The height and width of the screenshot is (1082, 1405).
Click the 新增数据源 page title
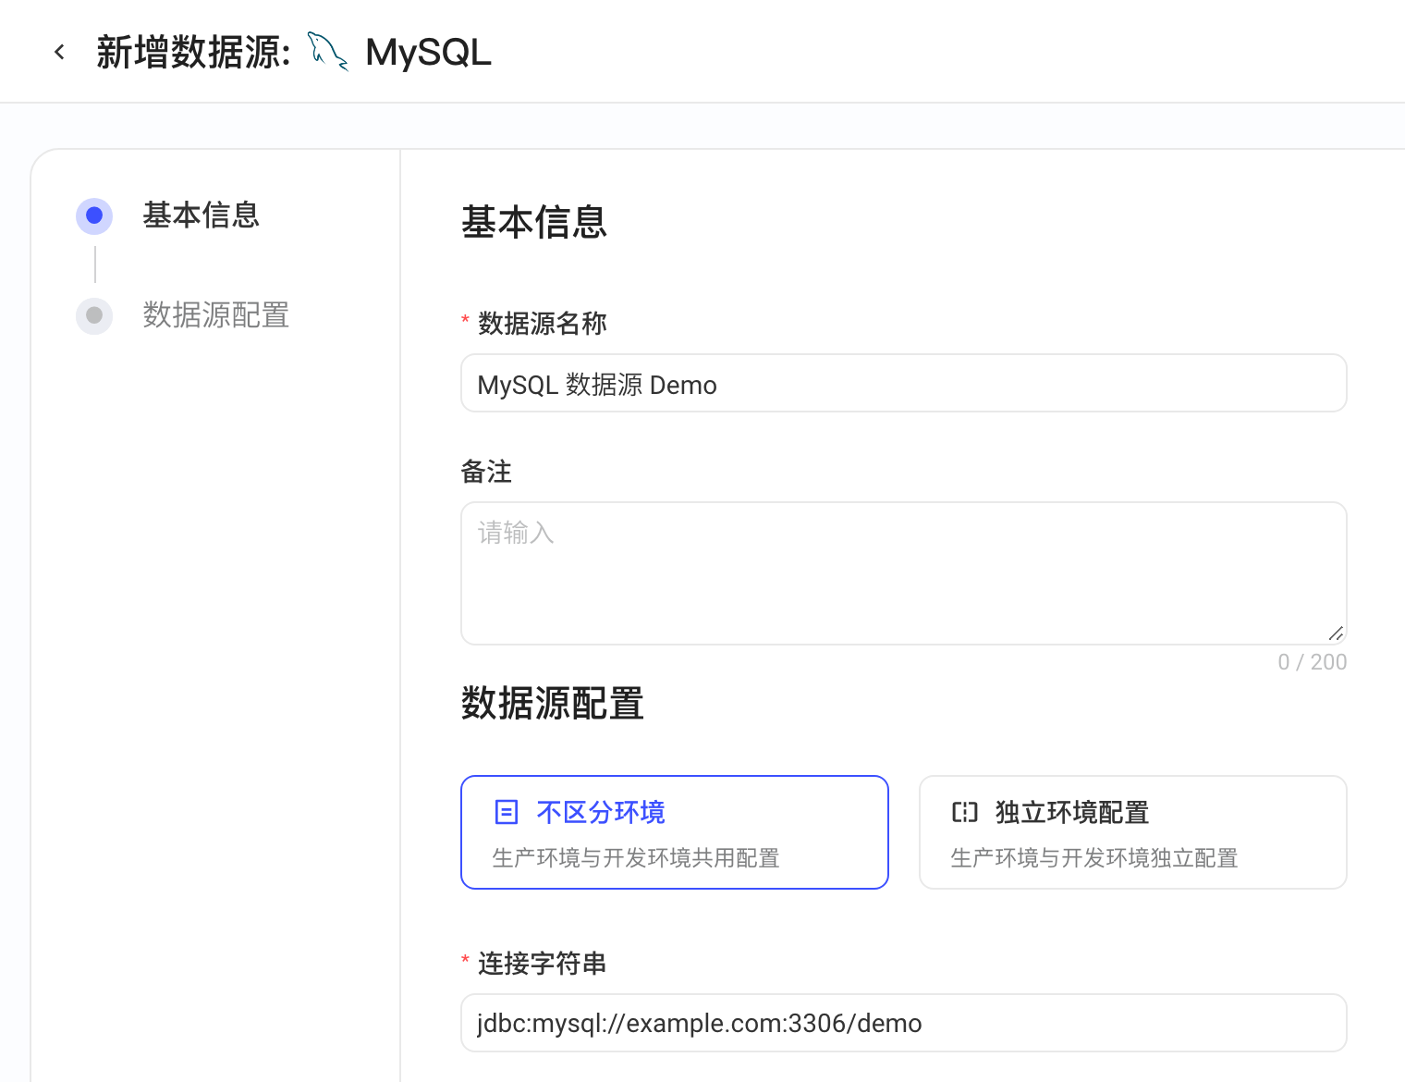pyautogui.click(x=194, y=53)
